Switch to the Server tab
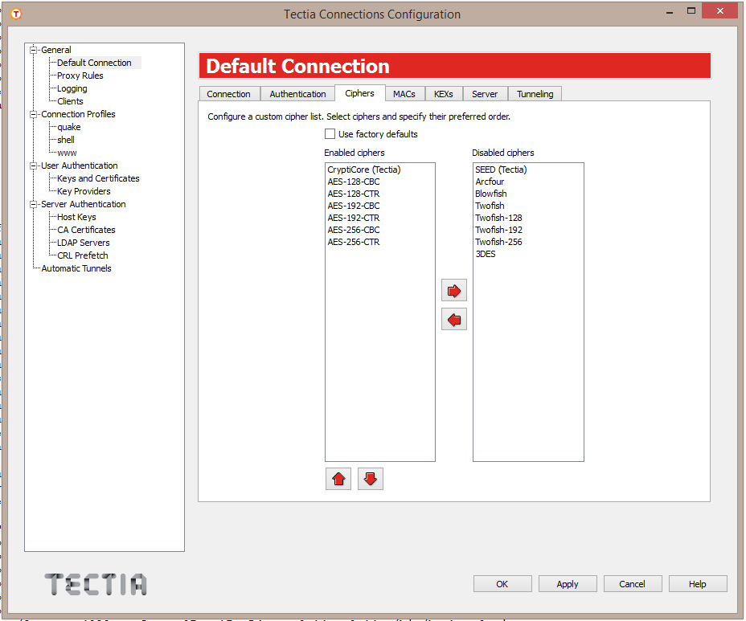746x621 pixels. (x=485, y=94)
